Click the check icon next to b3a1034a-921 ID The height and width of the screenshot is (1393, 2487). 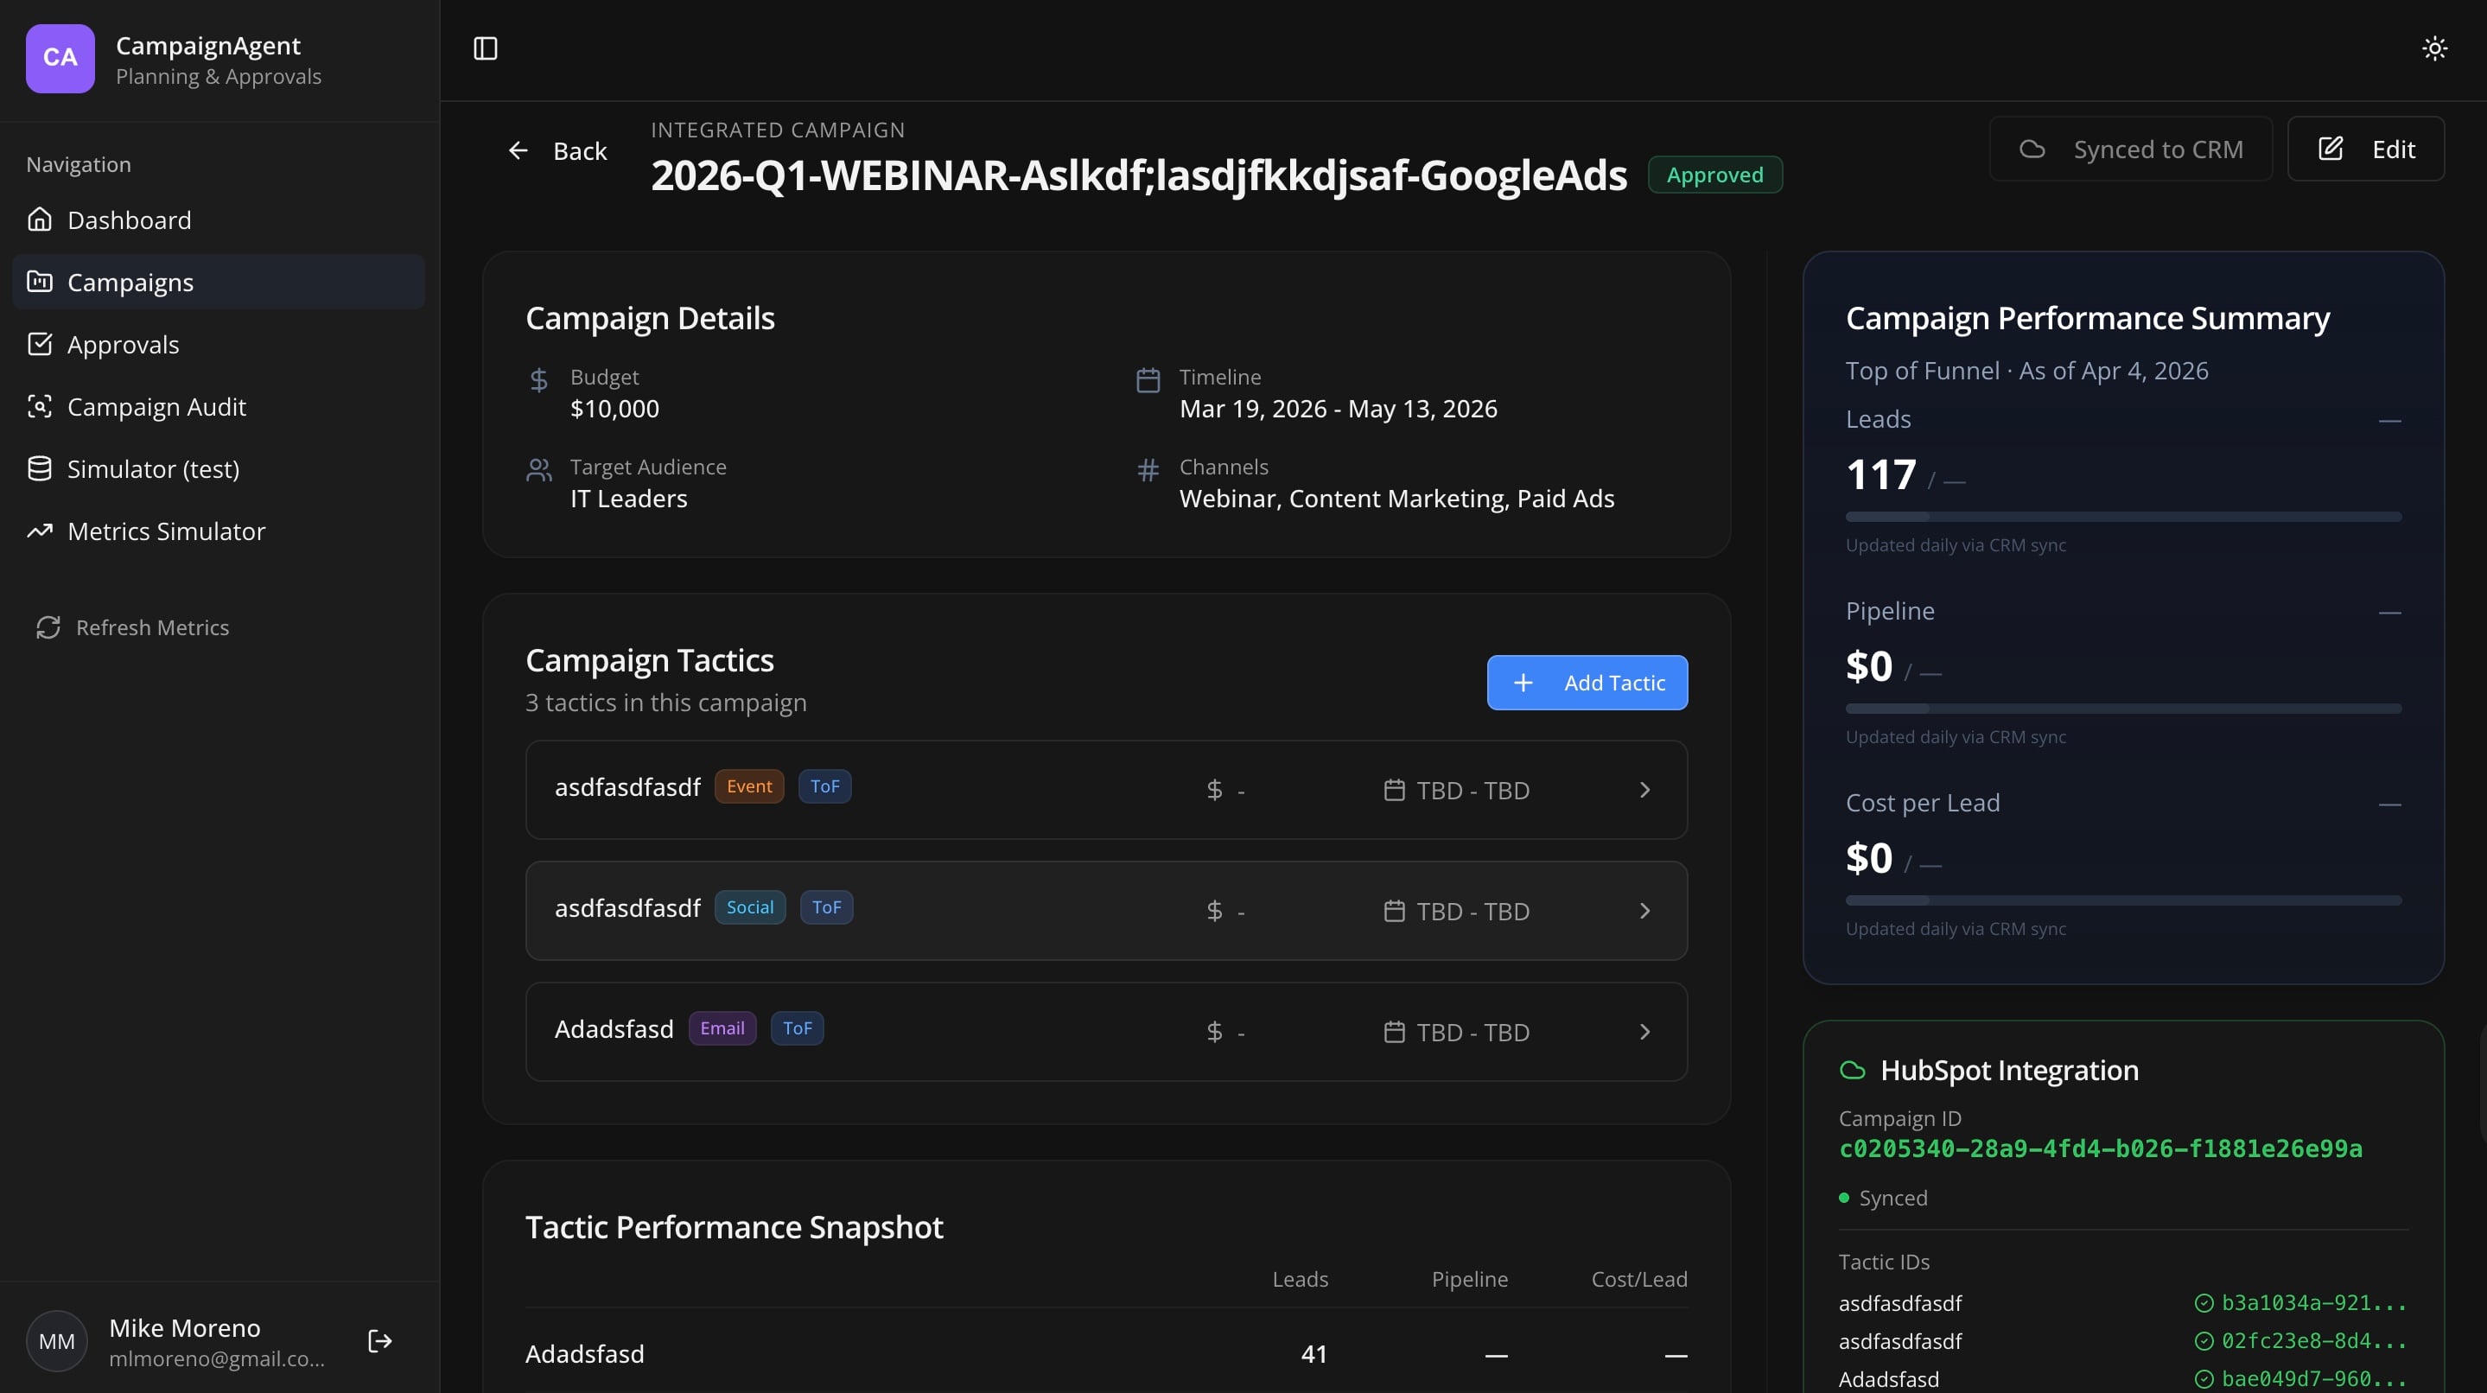2204,1303
